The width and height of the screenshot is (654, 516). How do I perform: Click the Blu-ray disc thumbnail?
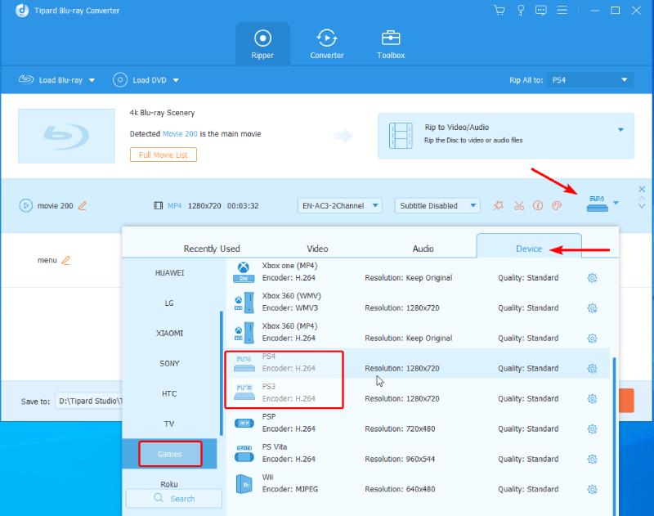pyautogui.click(x=66, y=136)
